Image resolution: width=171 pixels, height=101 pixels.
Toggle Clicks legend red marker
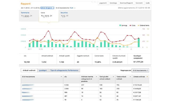(x=130, y=26)
